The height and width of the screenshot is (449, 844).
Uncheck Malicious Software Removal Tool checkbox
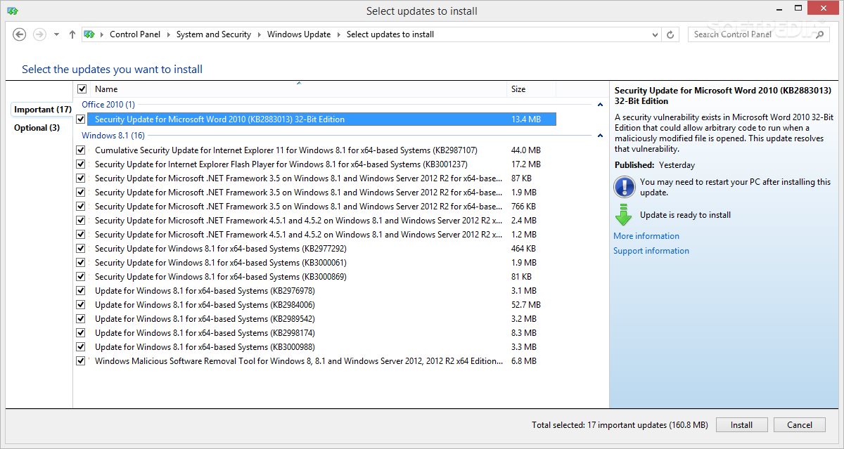(81, 361)
